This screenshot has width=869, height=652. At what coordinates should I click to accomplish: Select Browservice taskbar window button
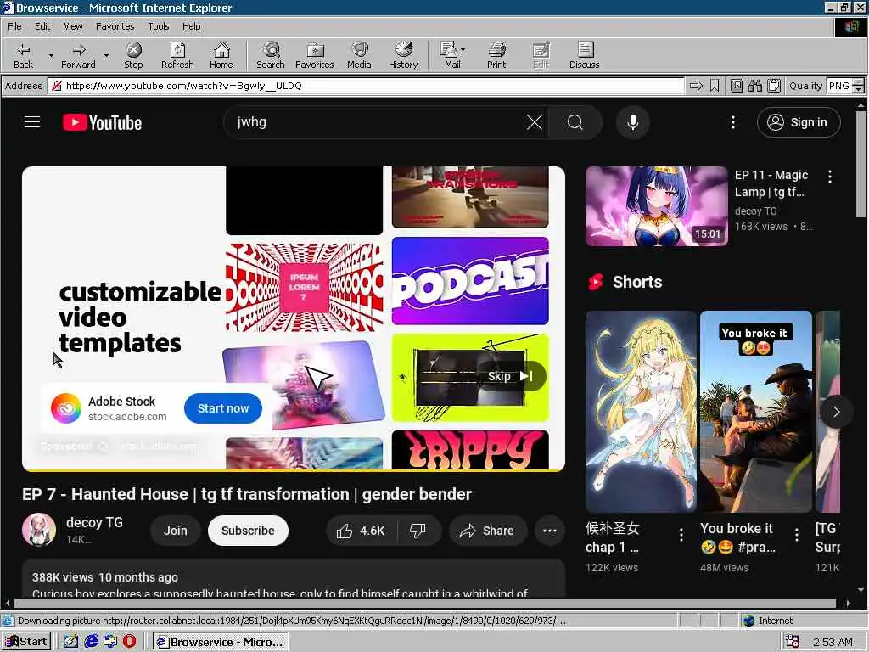tap(220, 642)
